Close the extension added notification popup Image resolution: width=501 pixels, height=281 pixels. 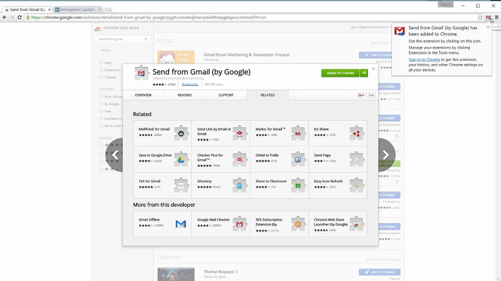tap(488, 27)
